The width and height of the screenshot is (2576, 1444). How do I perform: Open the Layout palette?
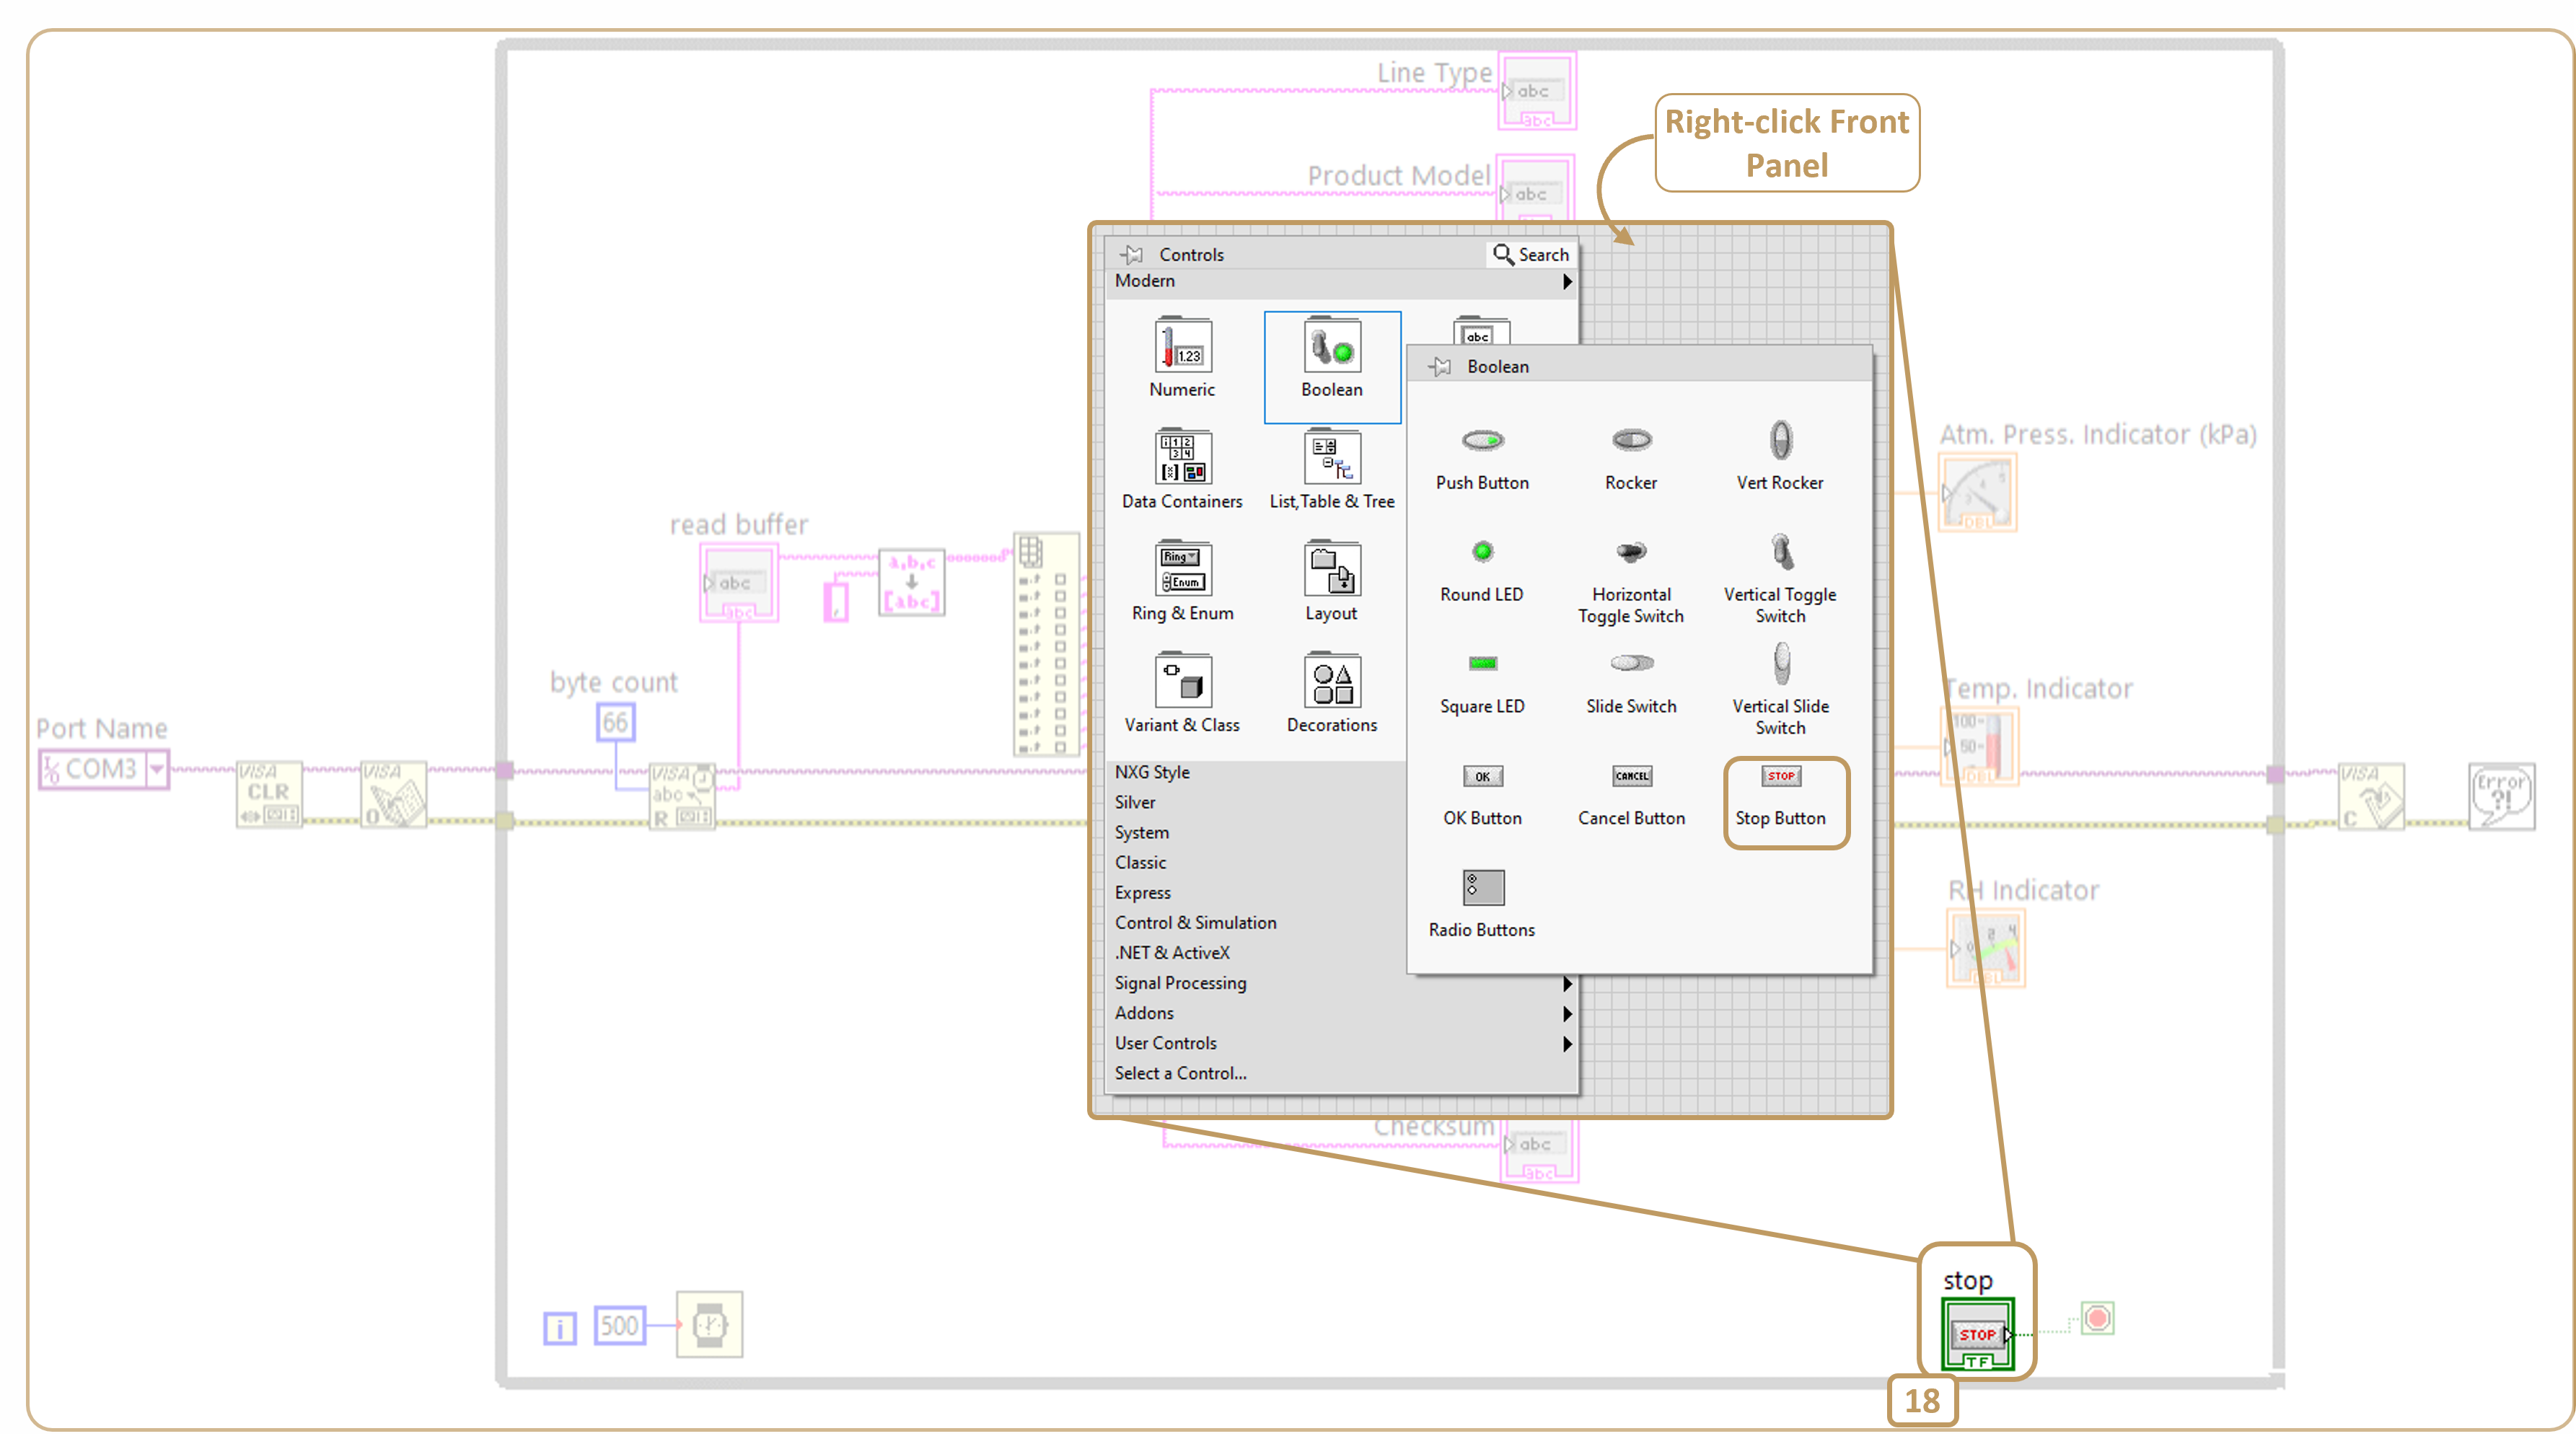(x=1332, y=583)
